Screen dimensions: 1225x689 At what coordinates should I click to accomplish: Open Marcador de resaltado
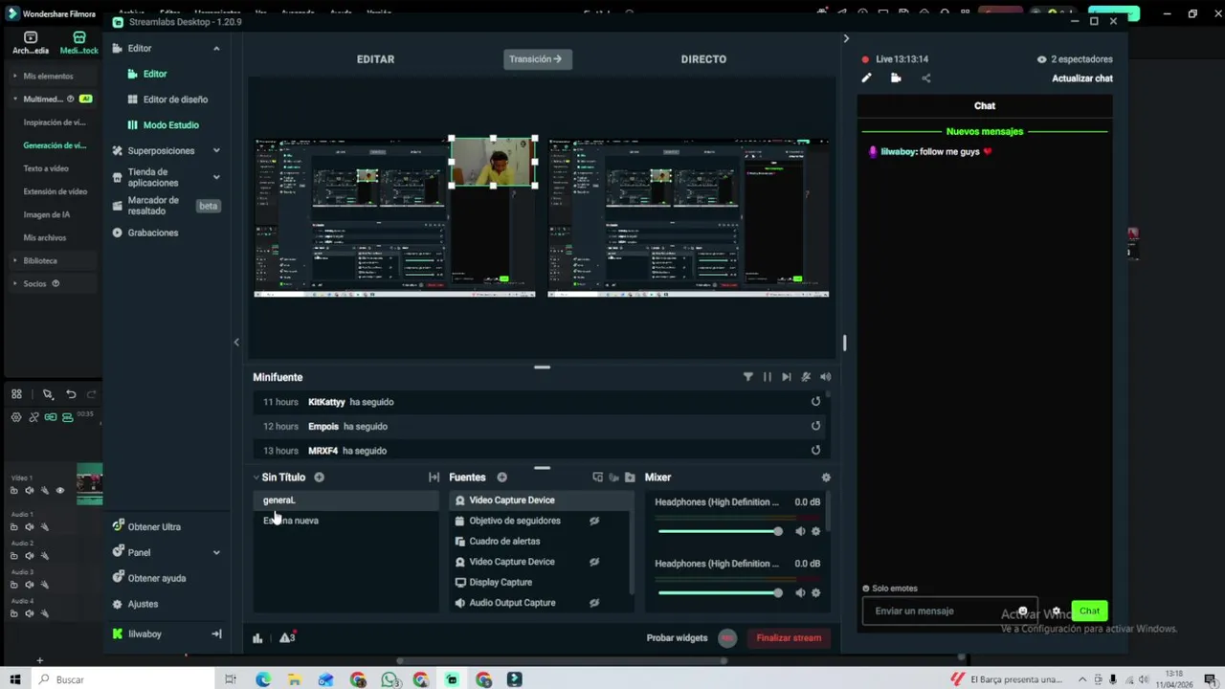(x=153, y=206)
